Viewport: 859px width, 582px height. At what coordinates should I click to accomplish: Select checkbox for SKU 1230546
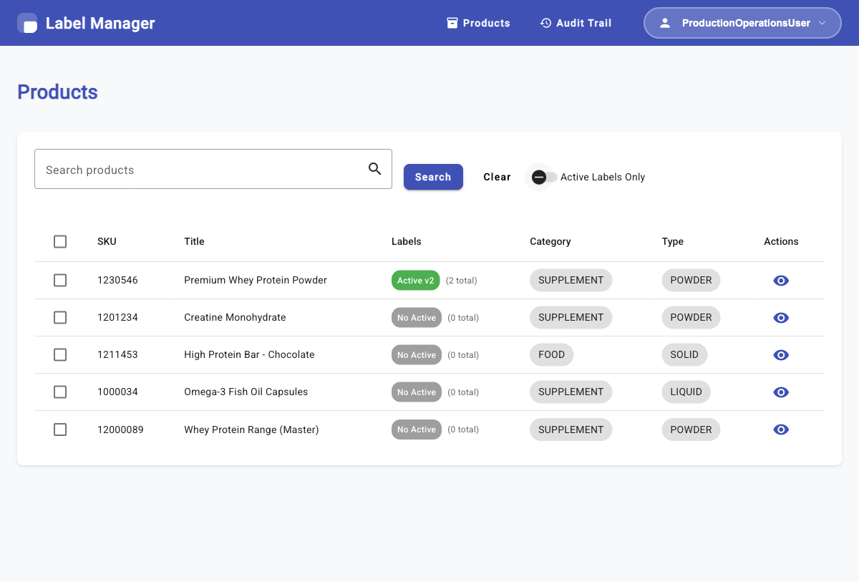60,281
